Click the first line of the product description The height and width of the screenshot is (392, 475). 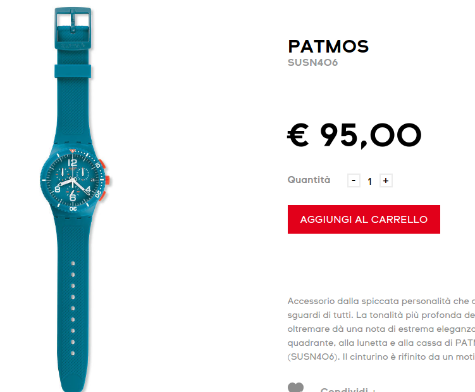[381, 301]
